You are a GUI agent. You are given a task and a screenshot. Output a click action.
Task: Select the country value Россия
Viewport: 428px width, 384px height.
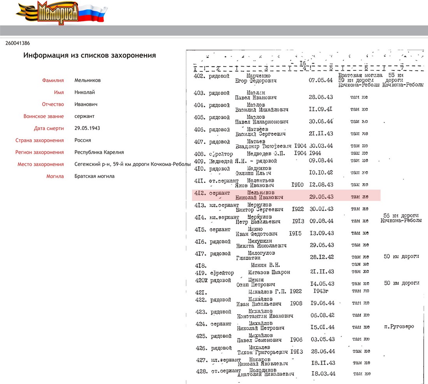pos(83,140)
